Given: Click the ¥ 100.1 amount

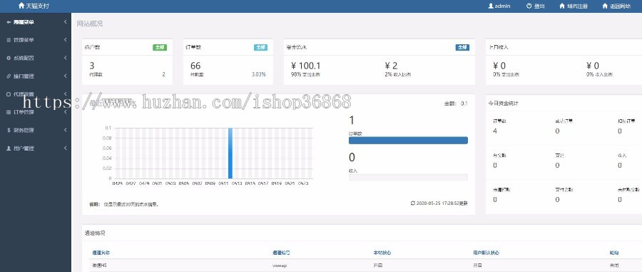Looking at the screenshot, I should point(305,66).
